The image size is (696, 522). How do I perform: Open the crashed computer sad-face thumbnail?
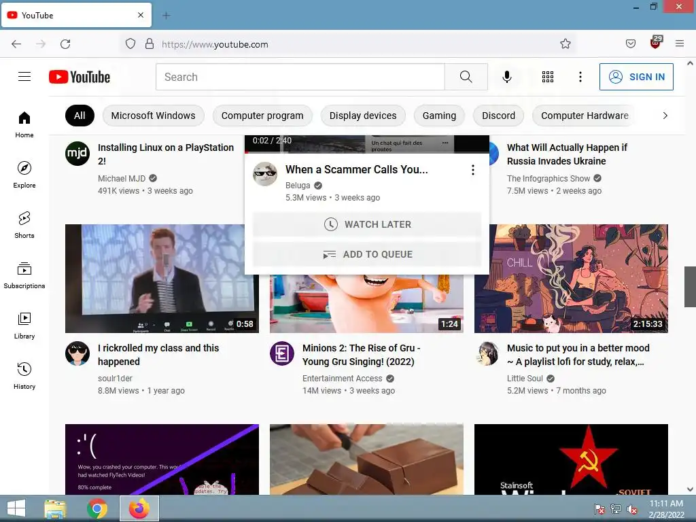pos(162,459)
